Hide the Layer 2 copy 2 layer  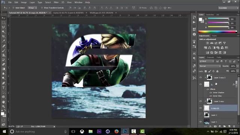(201, 78)
